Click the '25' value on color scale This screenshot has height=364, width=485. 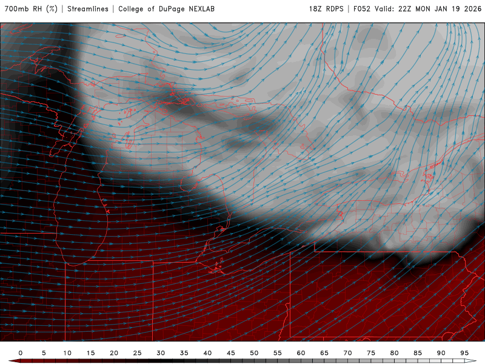click(138, 353)
